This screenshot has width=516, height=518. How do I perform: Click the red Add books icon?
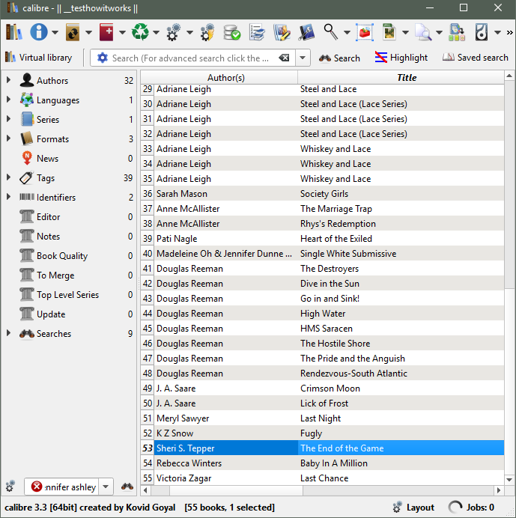tap(106, 32)
